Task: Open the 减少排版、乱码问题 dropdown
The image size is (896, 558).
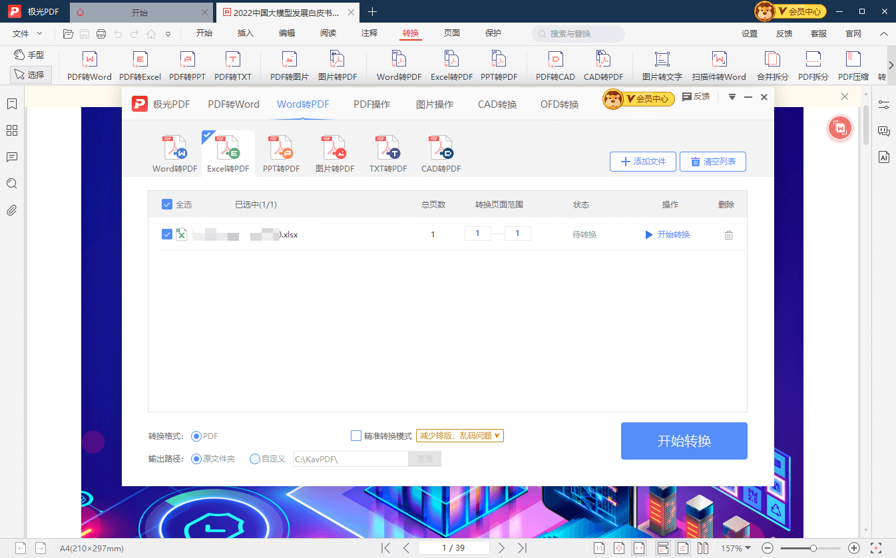Action: pos(459,436)
